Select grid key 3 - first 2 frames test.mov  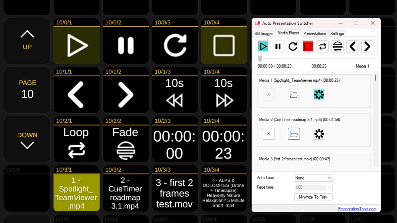[x=175, y=189]
